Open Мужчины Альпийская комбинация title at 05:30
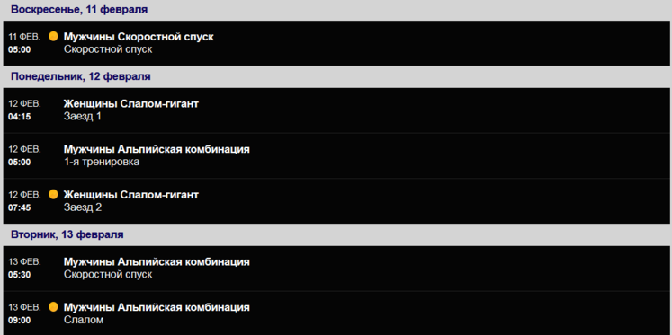672x335 pixels. (157, 262)
